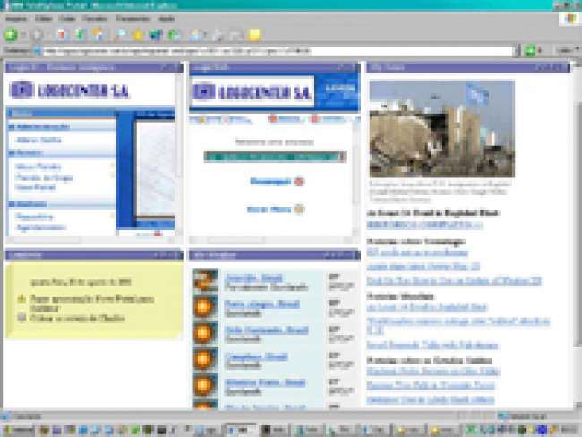This screenshot has width=582, height=437.
Task: Click the Favorites star icon in toolbar
Action: click(x=138, y=35)
